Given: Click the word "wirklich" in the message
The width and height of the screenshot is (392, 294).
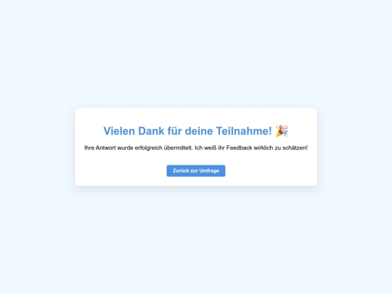Looking at the screenshot, I should (x=264, y=148).
